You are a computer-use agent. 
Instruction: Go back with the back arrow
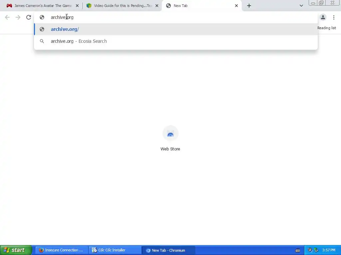7,17
